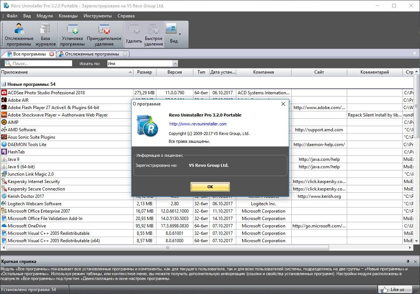Image resolution: width=420 pixels, height=294 pixels.
Task: Select the Kerish Doctor 2017 icon
Action: click(4, 196)
